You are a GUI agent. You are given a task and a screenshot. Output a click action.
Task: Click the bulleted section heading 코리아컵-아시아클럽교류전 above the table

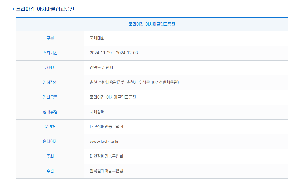coord(45,9)
